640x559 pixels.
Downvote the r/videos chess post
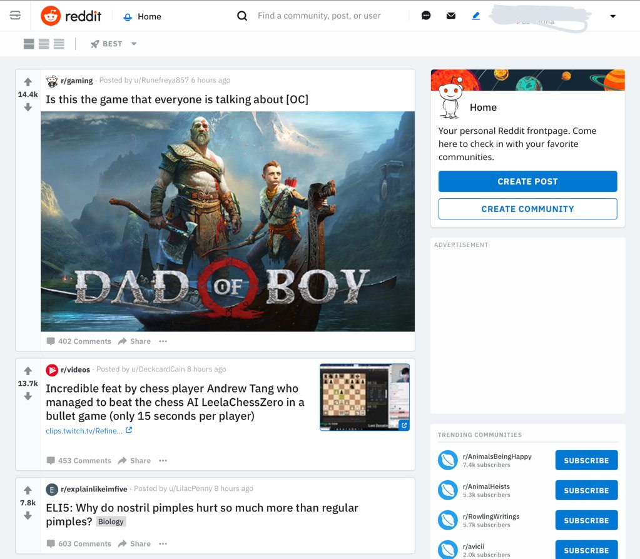pos(28,396)
